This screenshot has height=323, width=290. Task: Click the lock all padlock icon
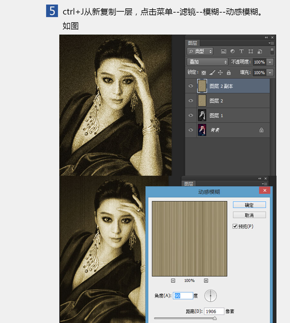coord(228,72)
